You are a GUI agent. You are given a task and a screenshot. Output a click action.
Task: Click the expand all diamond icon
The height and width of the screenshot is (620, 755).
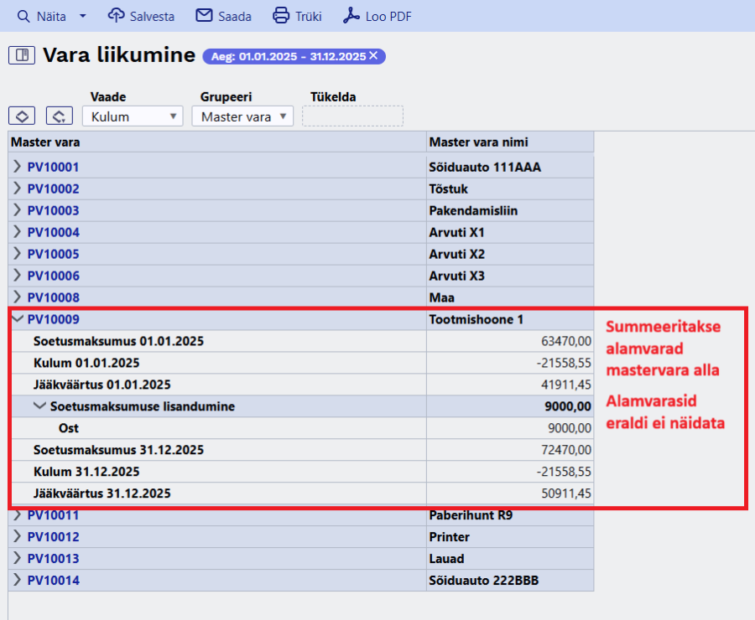[x=22, y=116]
